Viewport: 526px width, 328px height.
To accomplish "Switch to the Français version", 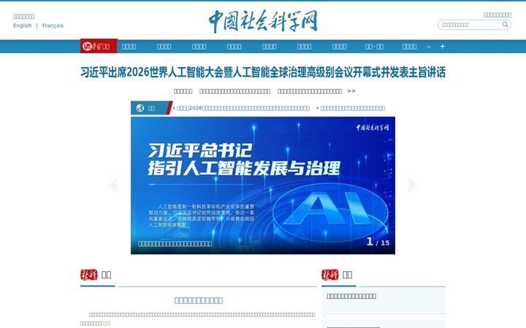I will (53, 26).
